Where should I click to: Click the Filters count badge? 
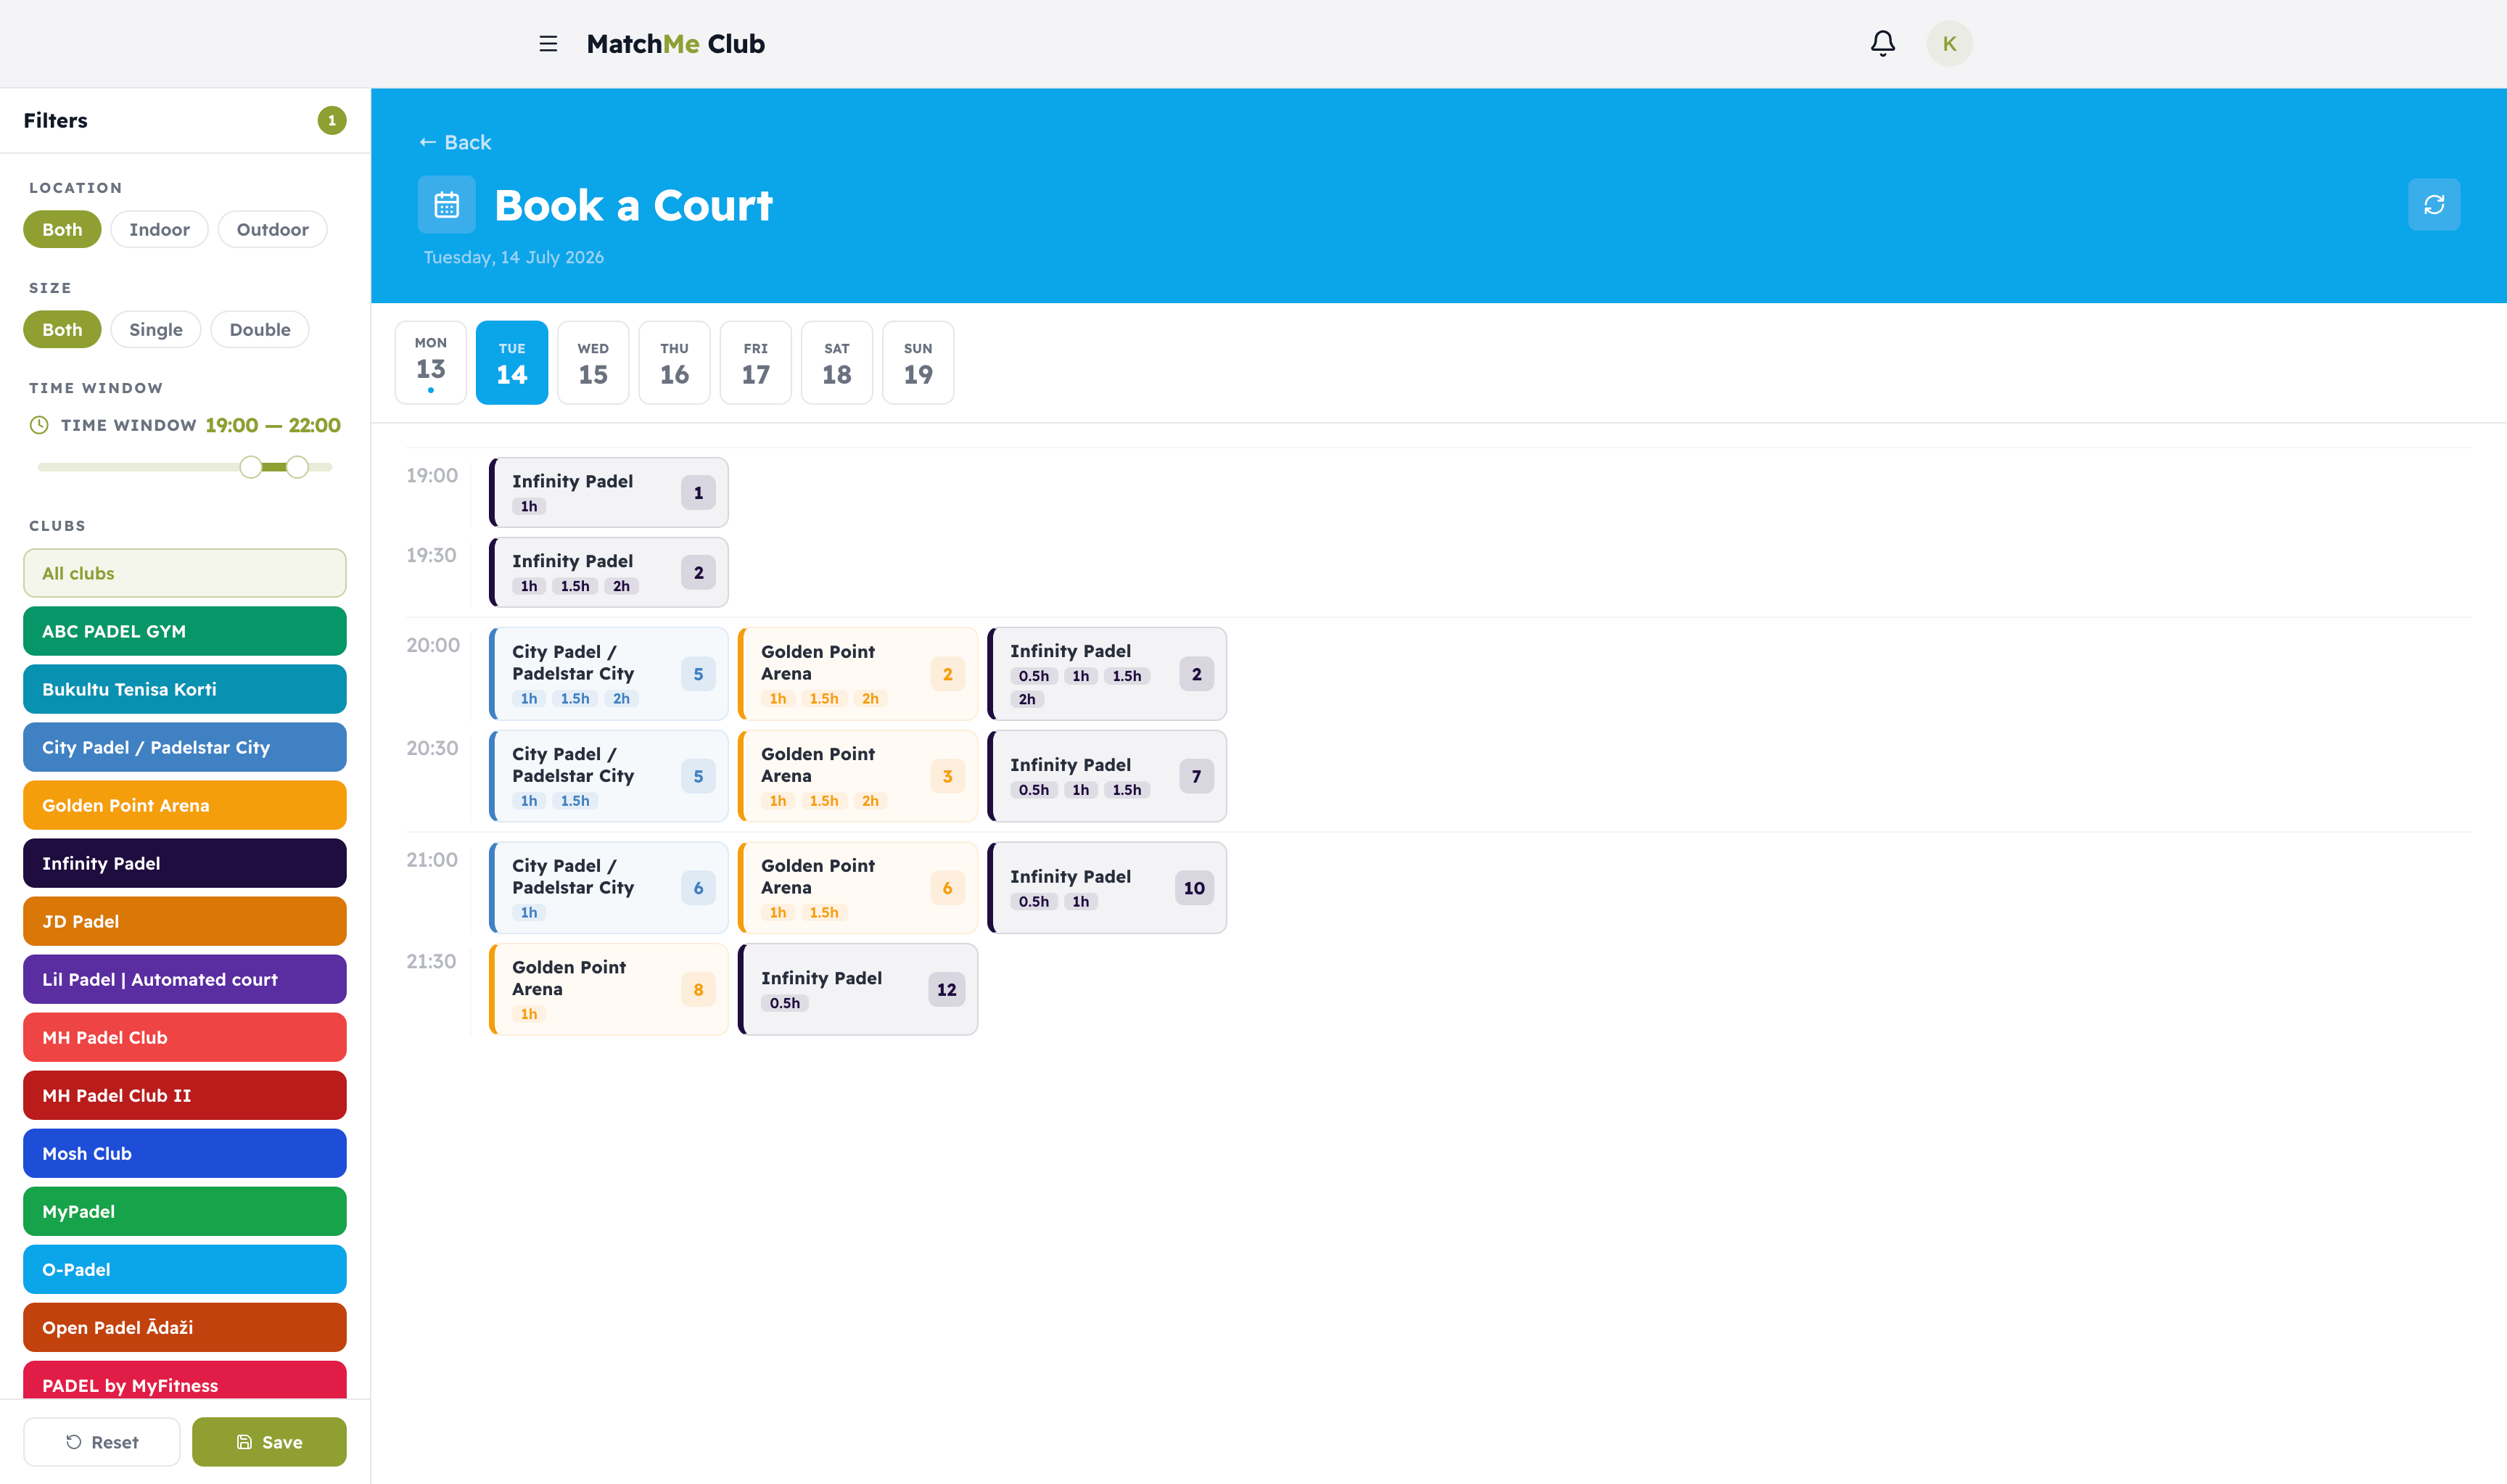tap(332, 120)
